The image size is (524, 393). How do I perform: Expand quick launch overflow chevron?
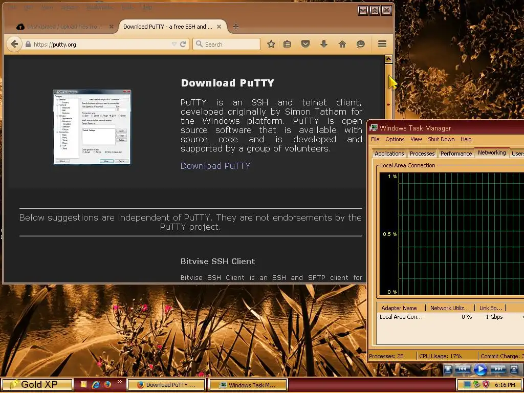[x=120, y=382]
